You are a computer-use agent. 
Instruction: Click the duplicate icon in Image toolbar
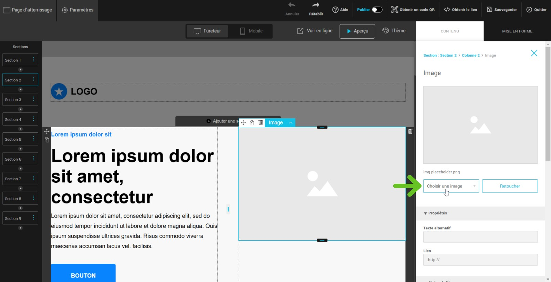pyautogui.click(x=252, y=123)
